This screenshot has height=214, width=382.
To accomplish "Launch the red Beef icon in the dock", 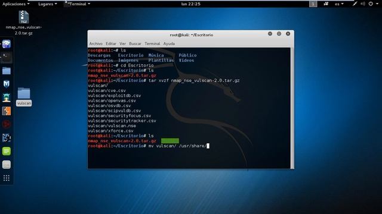I will click(x=7, y=124).
